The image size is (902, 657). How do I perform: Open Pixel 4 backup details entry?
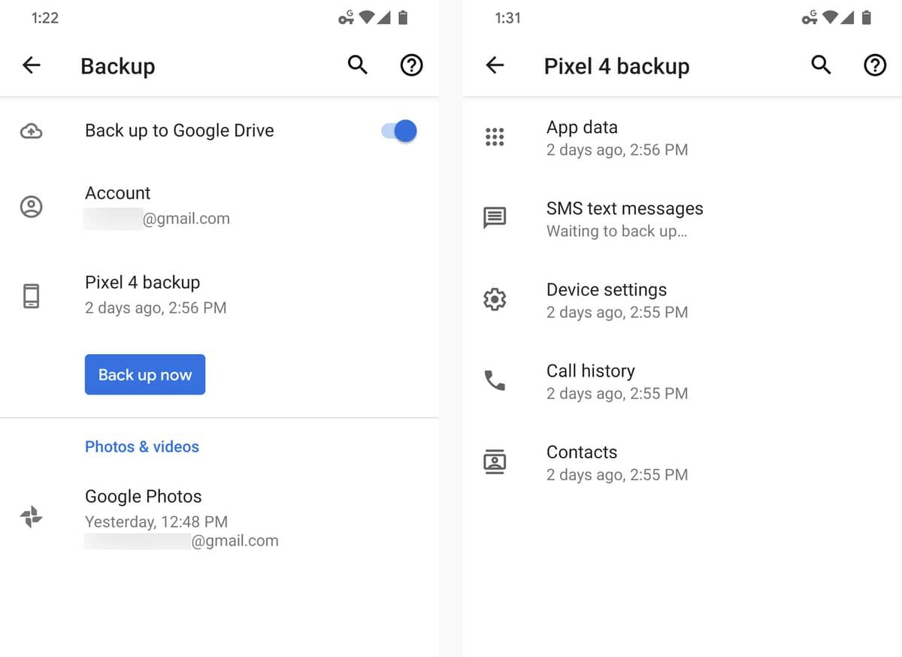156,294
